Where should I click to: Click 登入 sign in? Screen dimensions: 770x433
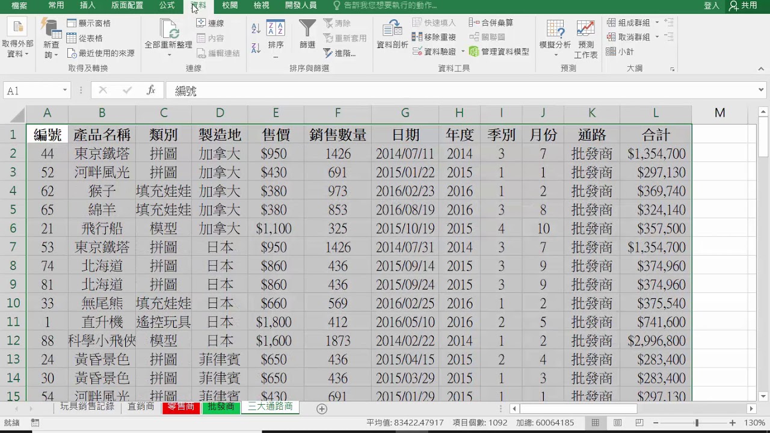[x=712, y=5]
